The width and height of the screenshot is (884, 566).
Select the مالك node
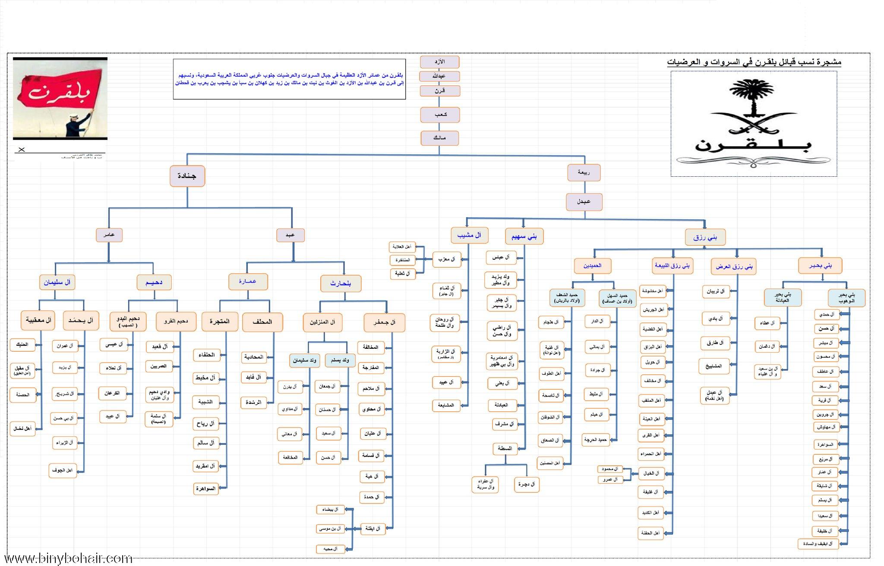click(x=439, y=138)
